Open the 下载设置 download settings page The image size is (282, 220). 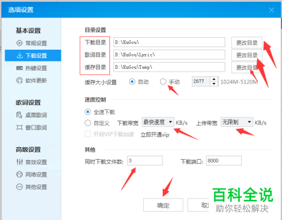[33, 55]
